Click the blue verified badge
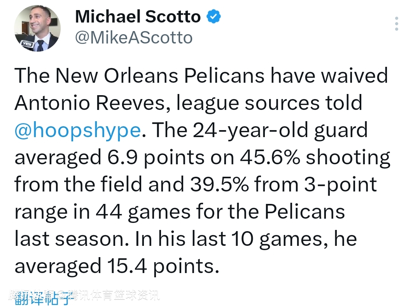The height and width of the screenshot is (308, 420). click(213, 16)
